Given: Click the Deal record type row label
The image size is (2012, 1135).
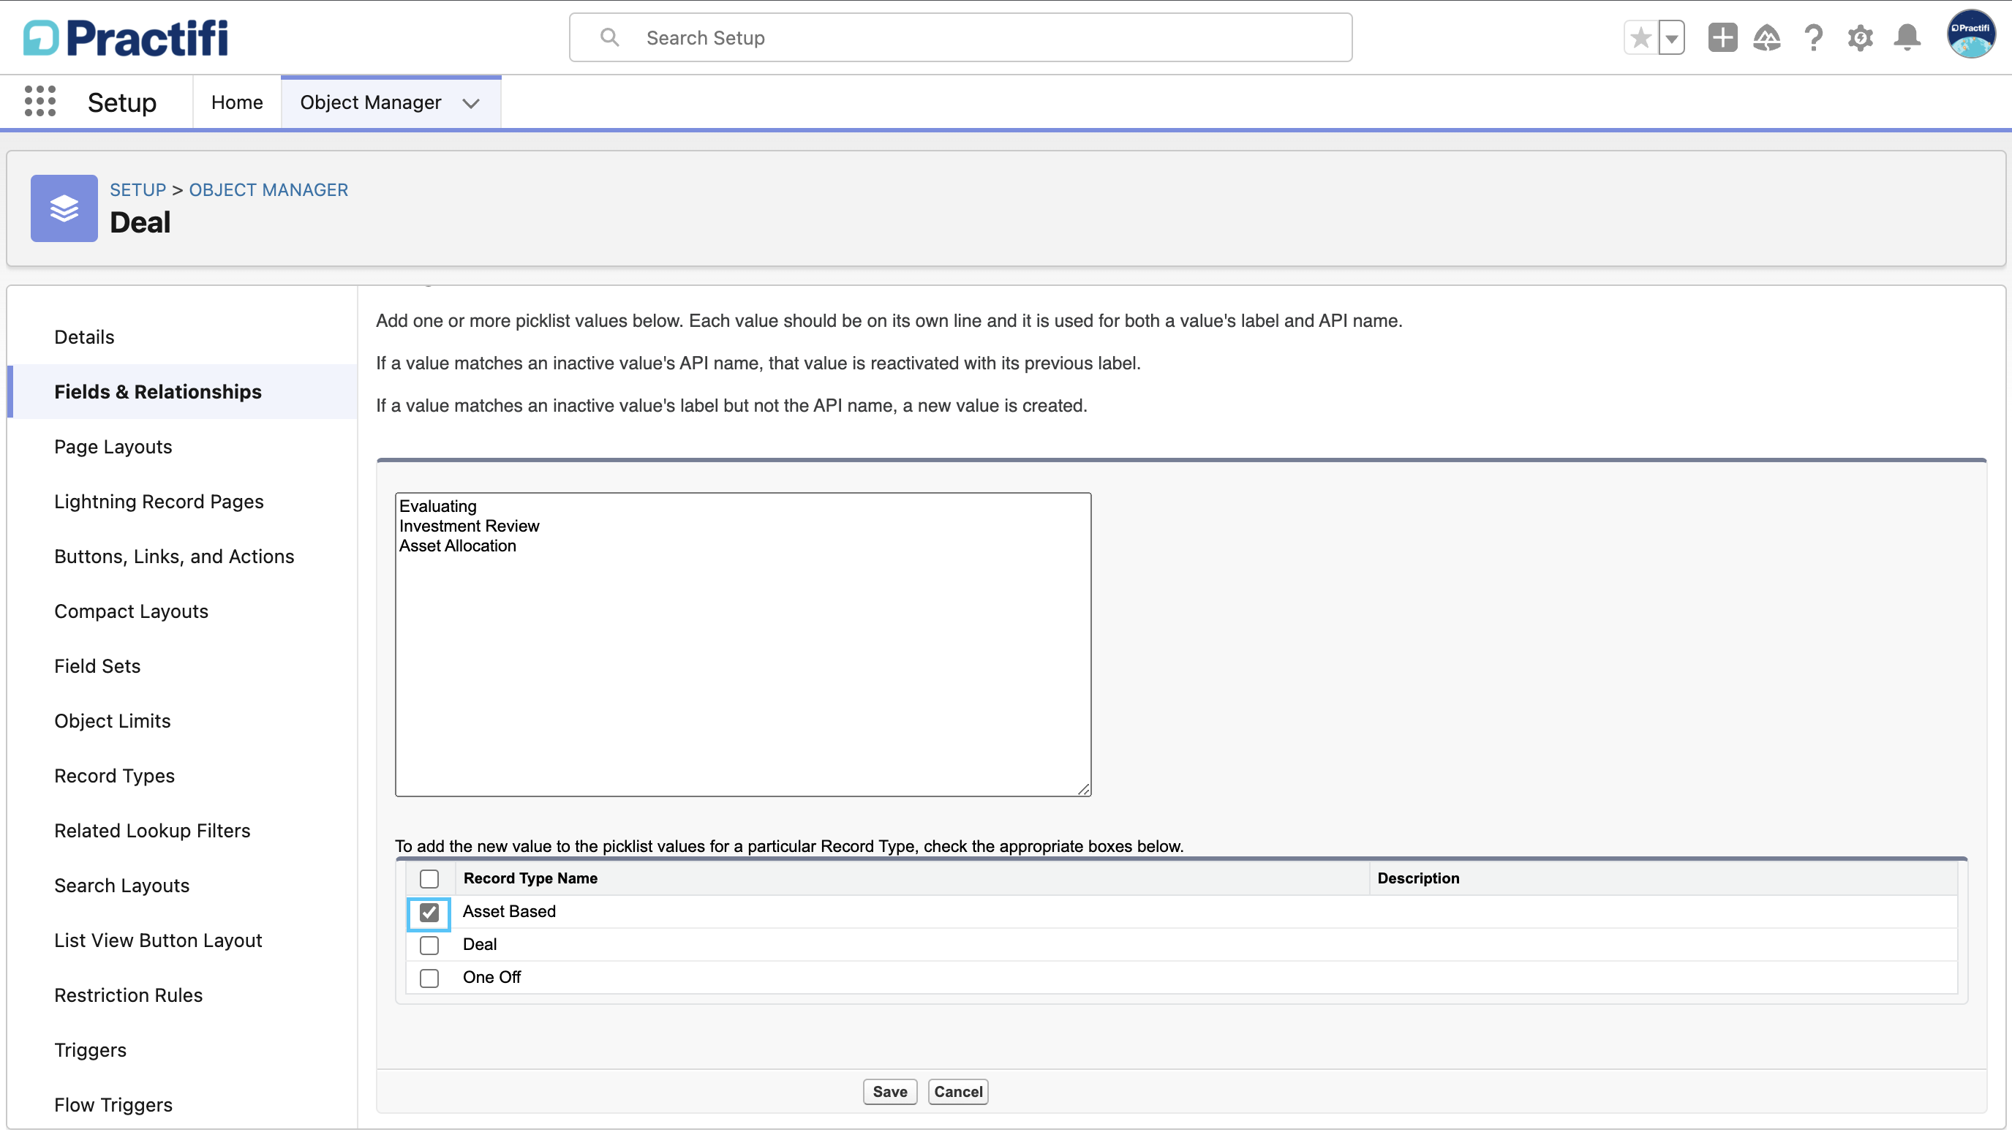Looking at the screenshot, I should coord(480,944).
